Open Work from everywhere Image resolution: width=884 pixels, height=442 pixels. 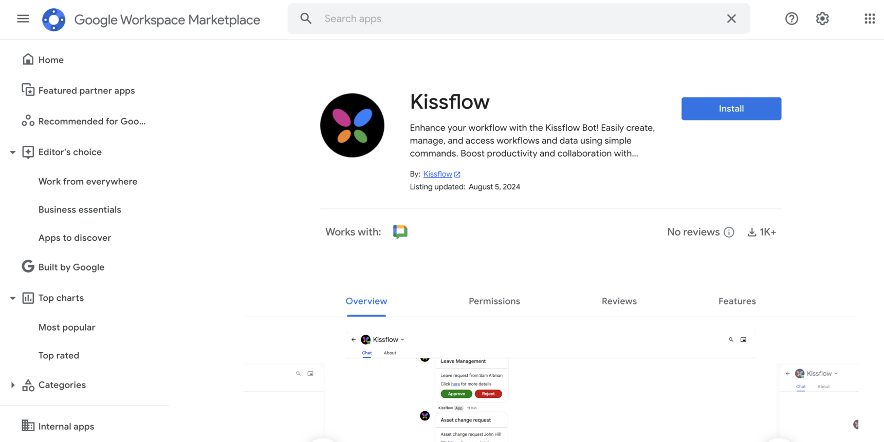point(88,181)
